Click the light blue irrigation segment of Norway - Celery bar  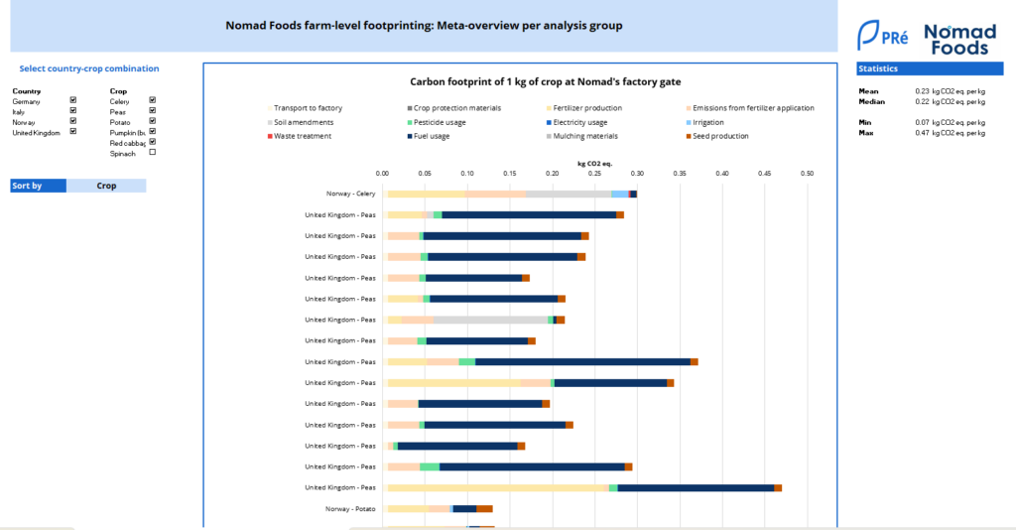619,194
